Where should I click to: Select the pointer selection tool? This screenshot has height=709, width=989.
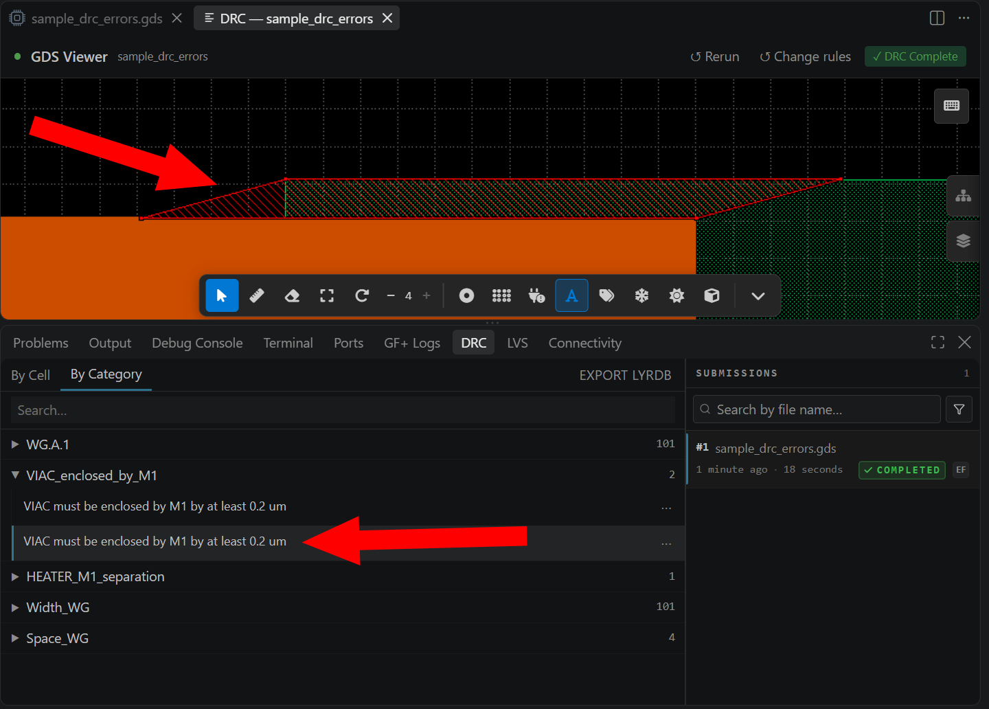pos(222,295)
